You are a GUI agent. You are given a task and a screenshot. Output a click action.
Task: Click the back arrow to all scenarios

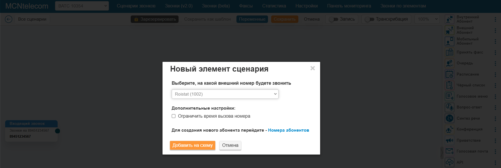click(x=9, y=19)
